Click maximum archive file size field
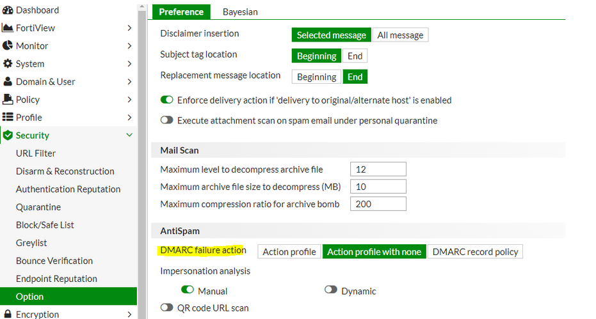596x319 pixels. [378, 187]
